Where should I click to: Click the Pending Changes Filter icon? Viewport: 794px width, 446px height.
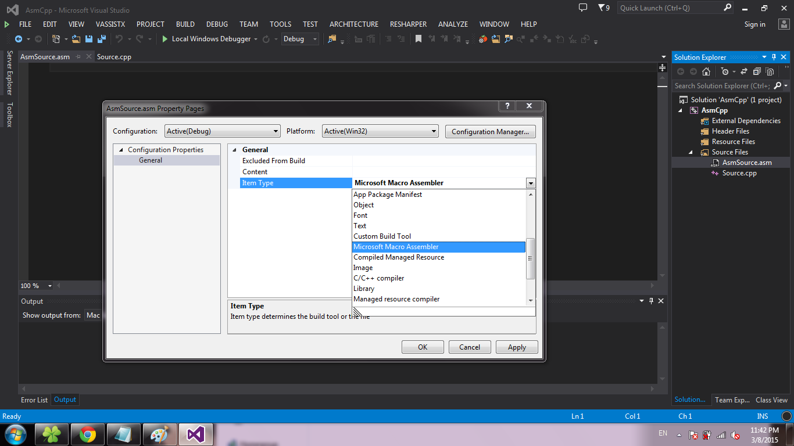tap(724, 71)
